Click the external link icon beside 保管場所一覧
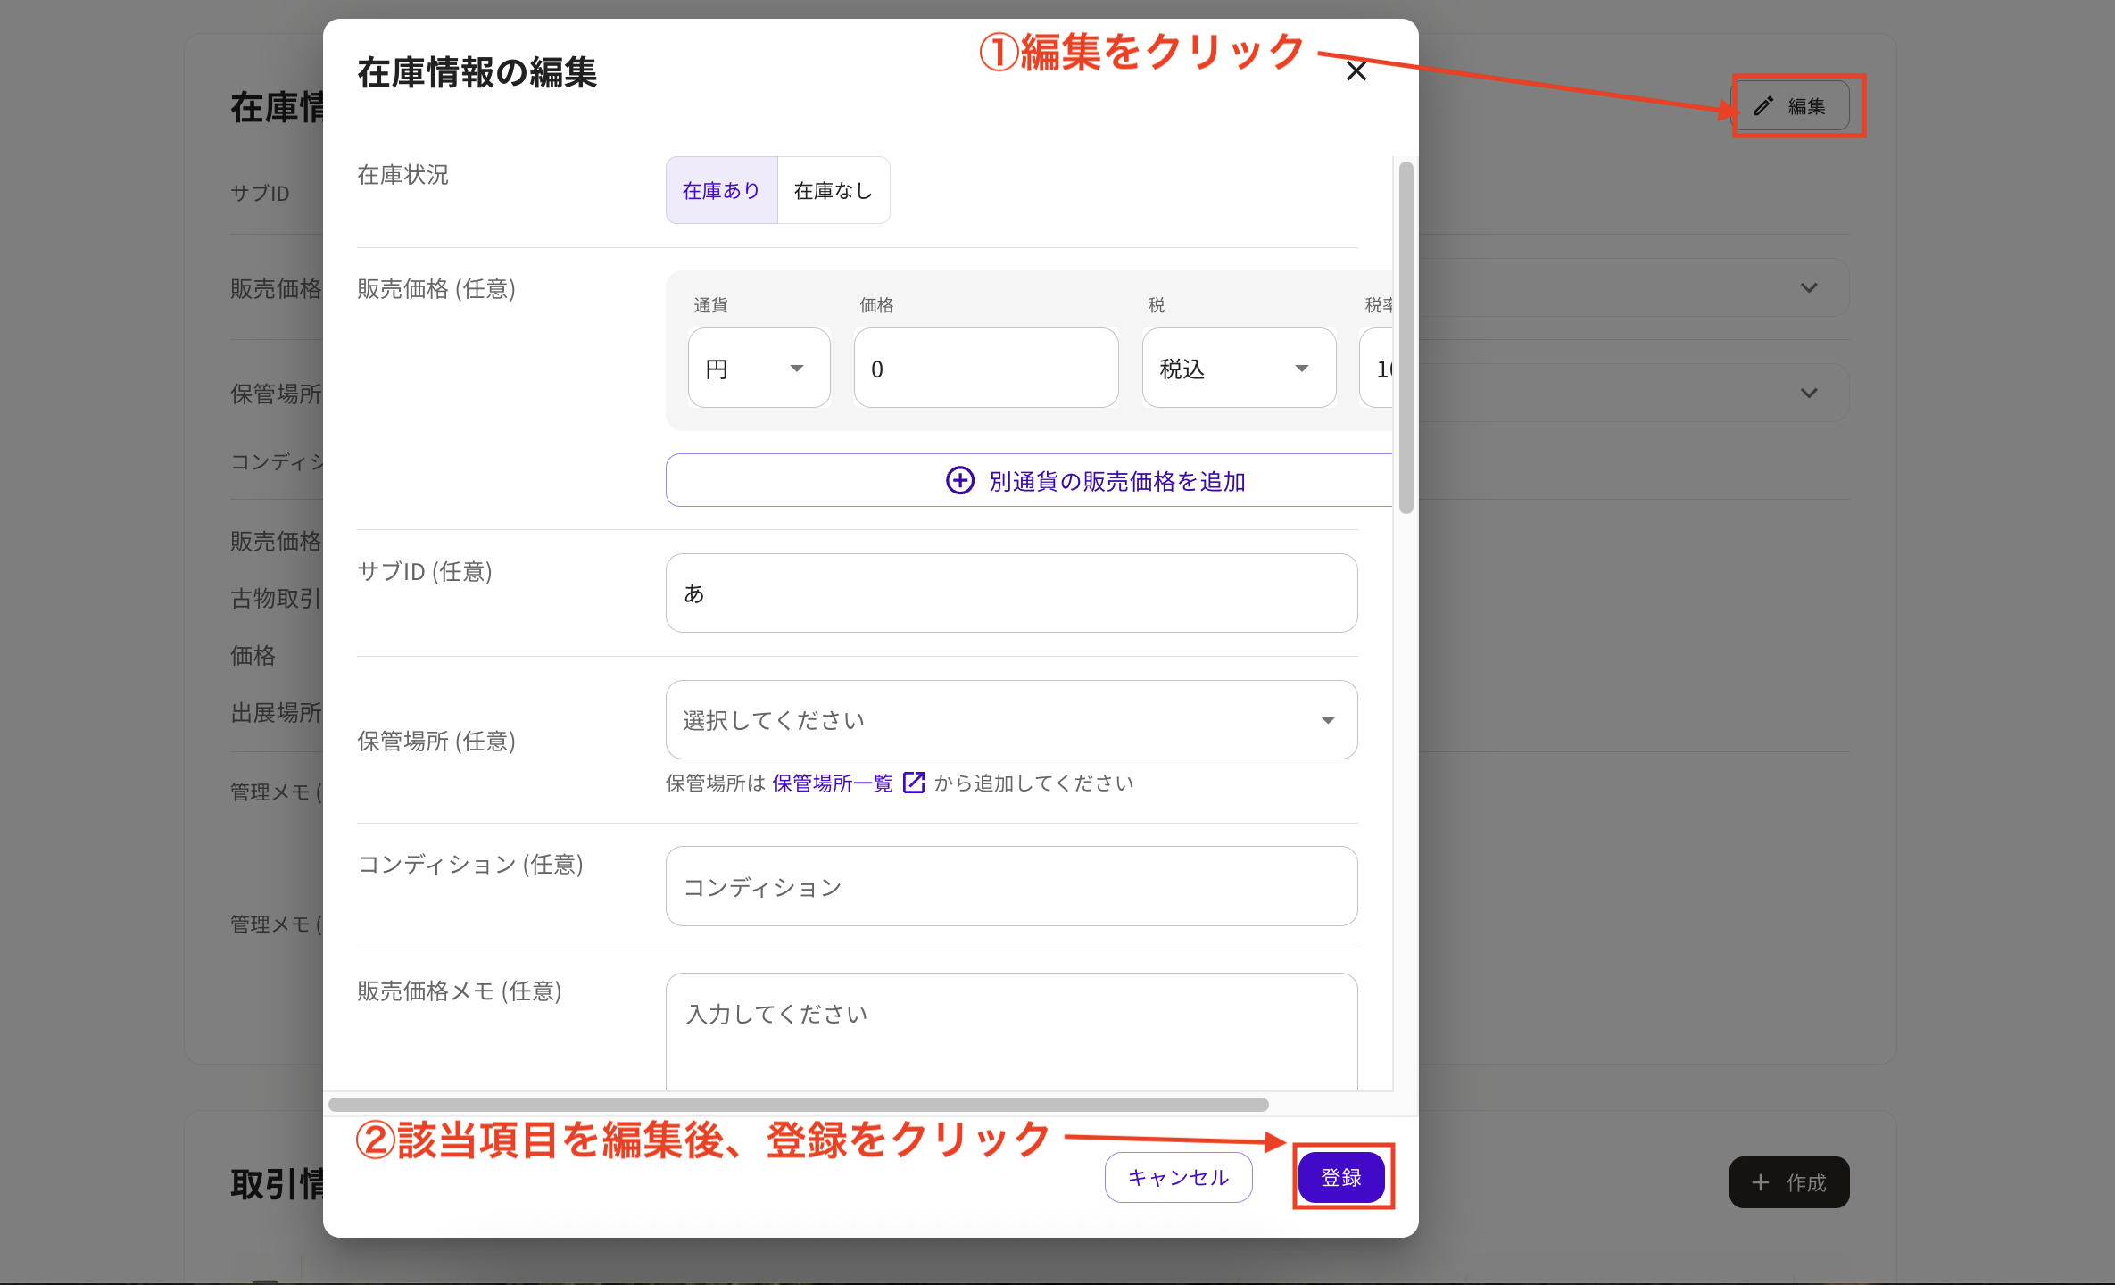 (x=914, y=783)
